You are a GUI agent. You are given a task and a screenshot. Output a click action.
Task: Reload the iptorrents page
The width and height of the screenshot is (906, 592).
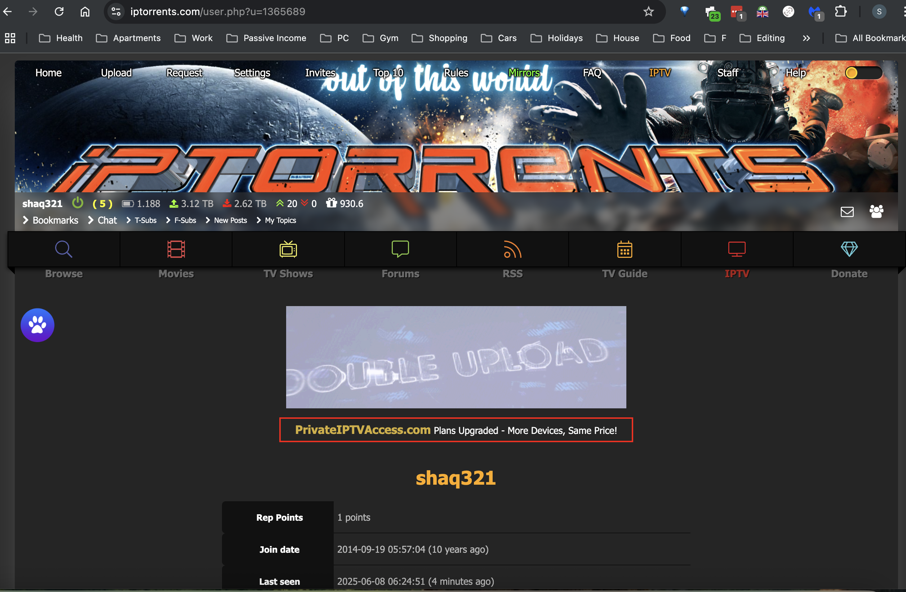coord(59,12)
